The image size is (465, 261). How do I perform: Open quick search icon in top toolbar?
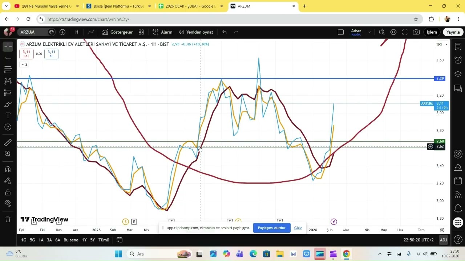pos(382,32)
